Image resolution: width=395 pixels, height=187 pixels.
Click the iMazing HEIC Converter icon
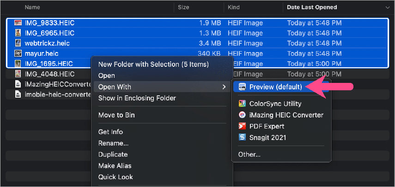tap(242, 115)
